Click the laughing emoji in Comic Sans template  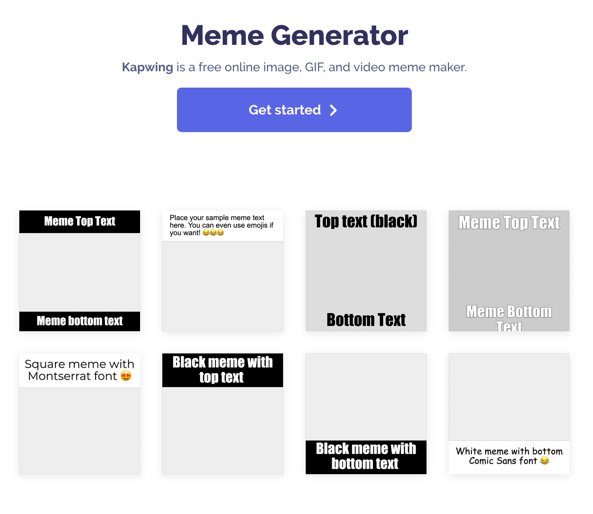pyautogui.click(x=544, y=461)
